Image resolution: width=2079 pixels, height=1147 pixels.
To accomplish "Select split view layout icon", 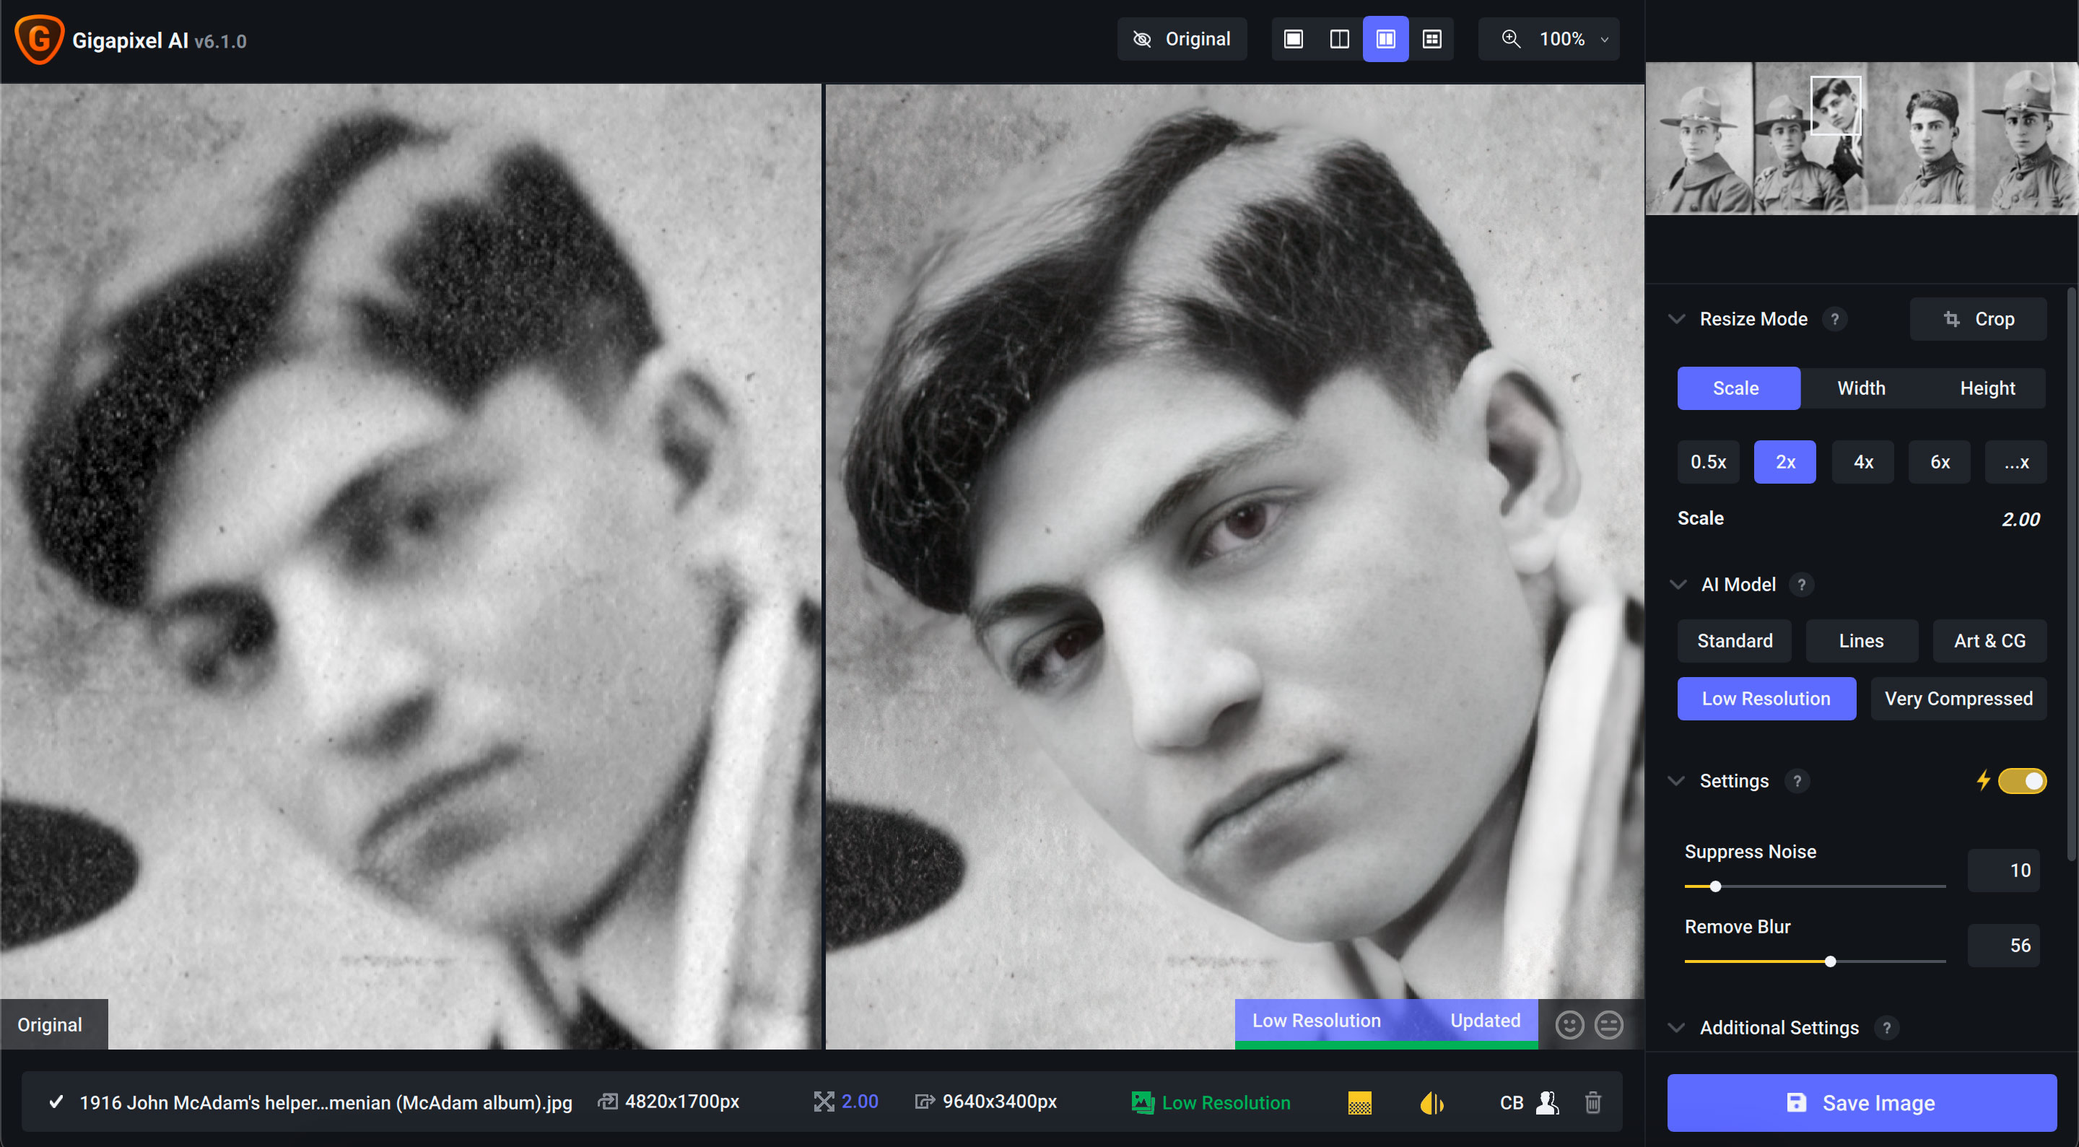I will (x=1339, y=39).
